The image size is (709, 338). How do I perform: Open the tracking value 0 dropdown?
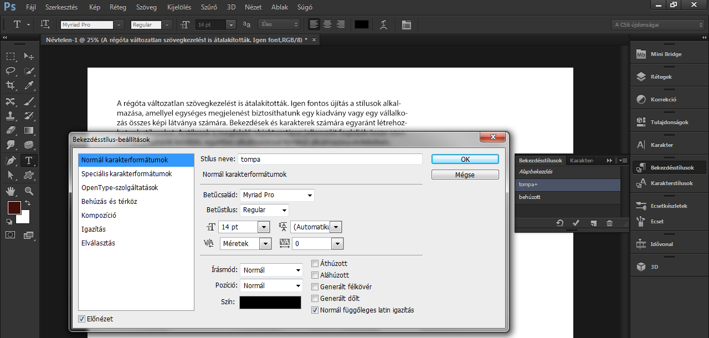click(x=337, y=244)
